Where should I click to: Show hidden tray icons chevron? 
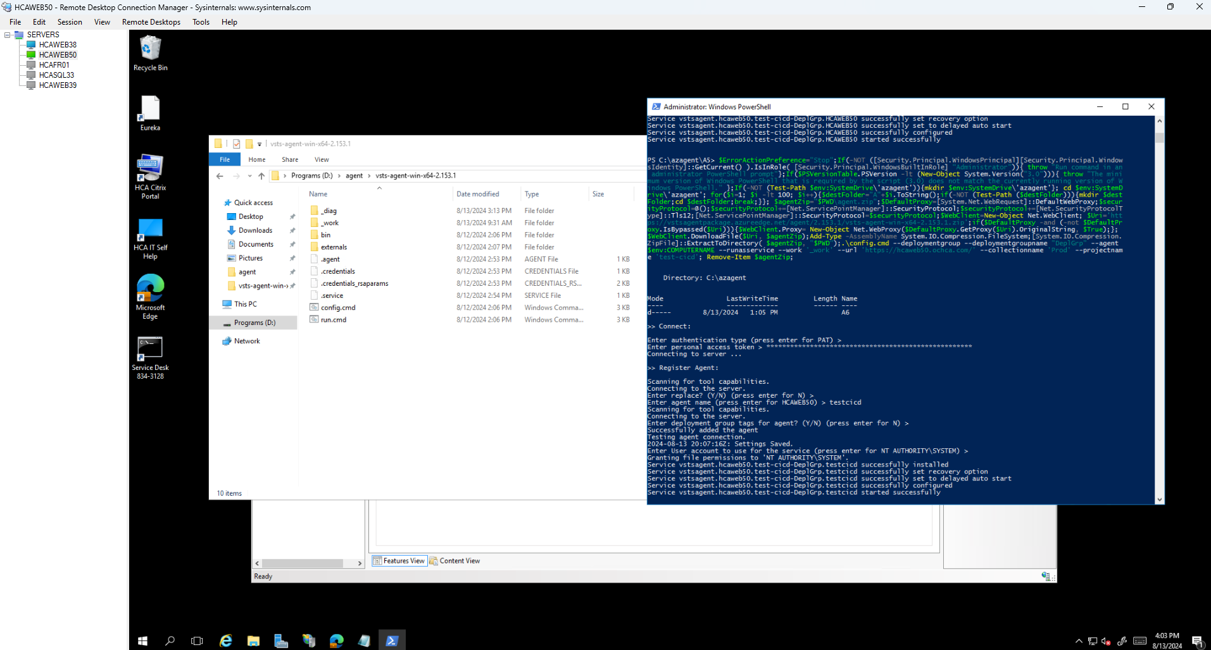[x=1079, y=641]
